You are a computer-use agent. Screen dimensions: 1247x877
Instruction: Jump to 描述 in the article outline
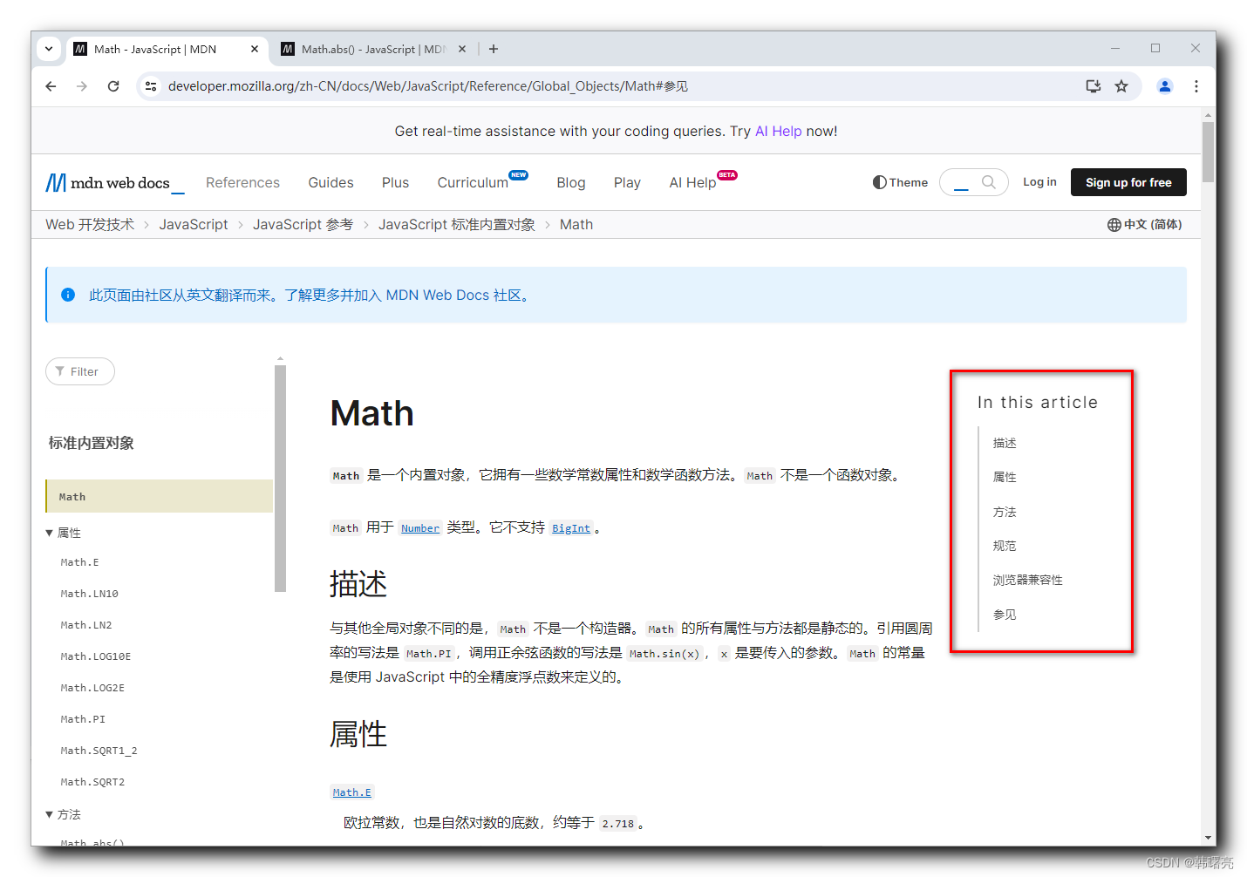pos(1005,443)
